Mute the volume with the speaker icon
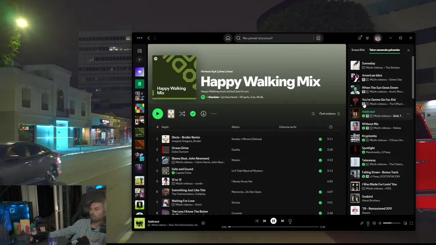The height and width of the screenshot is (245, 436). (x=380, y=223)
